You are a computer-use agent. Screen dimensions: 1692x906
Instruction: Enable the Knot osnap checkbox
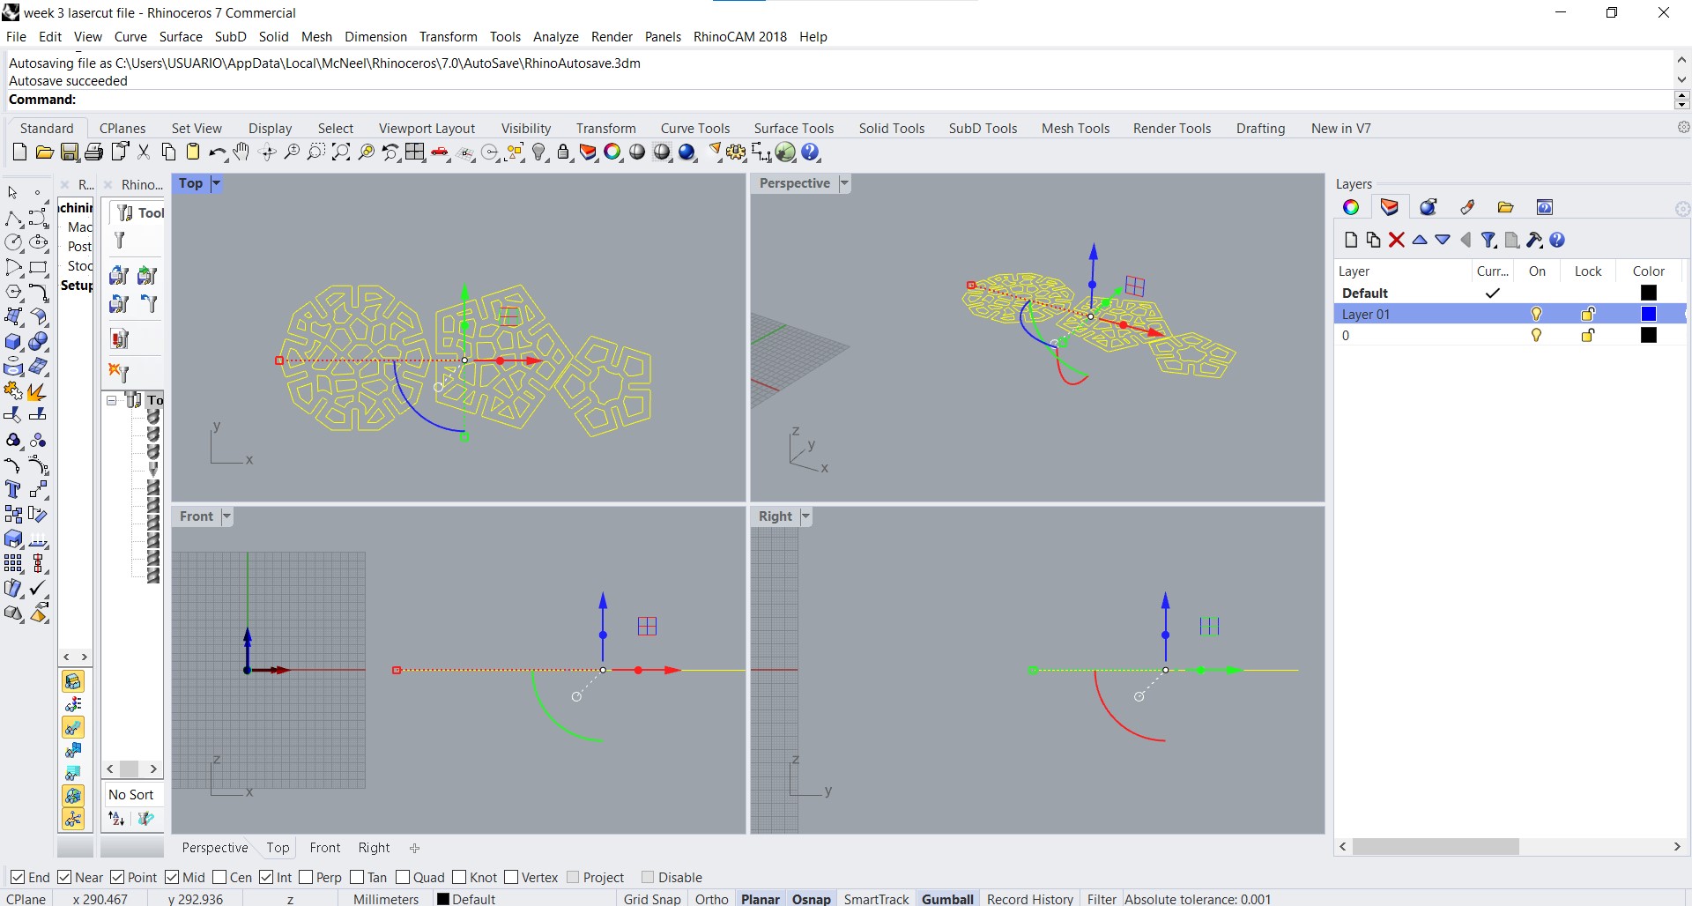tap(459, 877)
